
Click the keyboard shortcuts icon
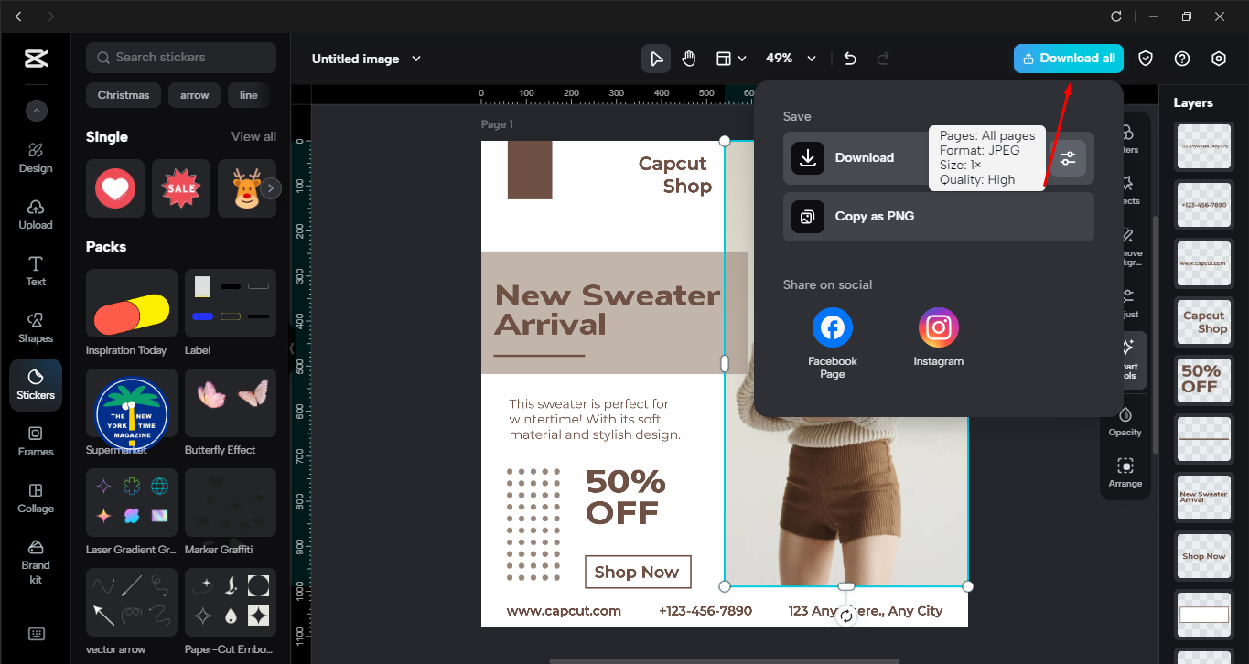(36, 634)
